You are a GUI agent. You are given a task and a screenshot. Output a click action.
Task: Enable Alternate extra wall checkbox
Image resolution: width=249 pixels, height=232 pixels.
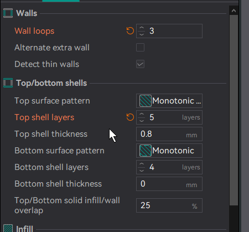click(x=140, y=48)
